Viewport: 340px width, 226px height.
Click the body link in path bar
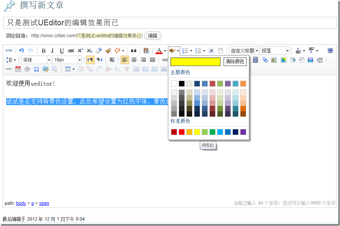coord(21,203)
